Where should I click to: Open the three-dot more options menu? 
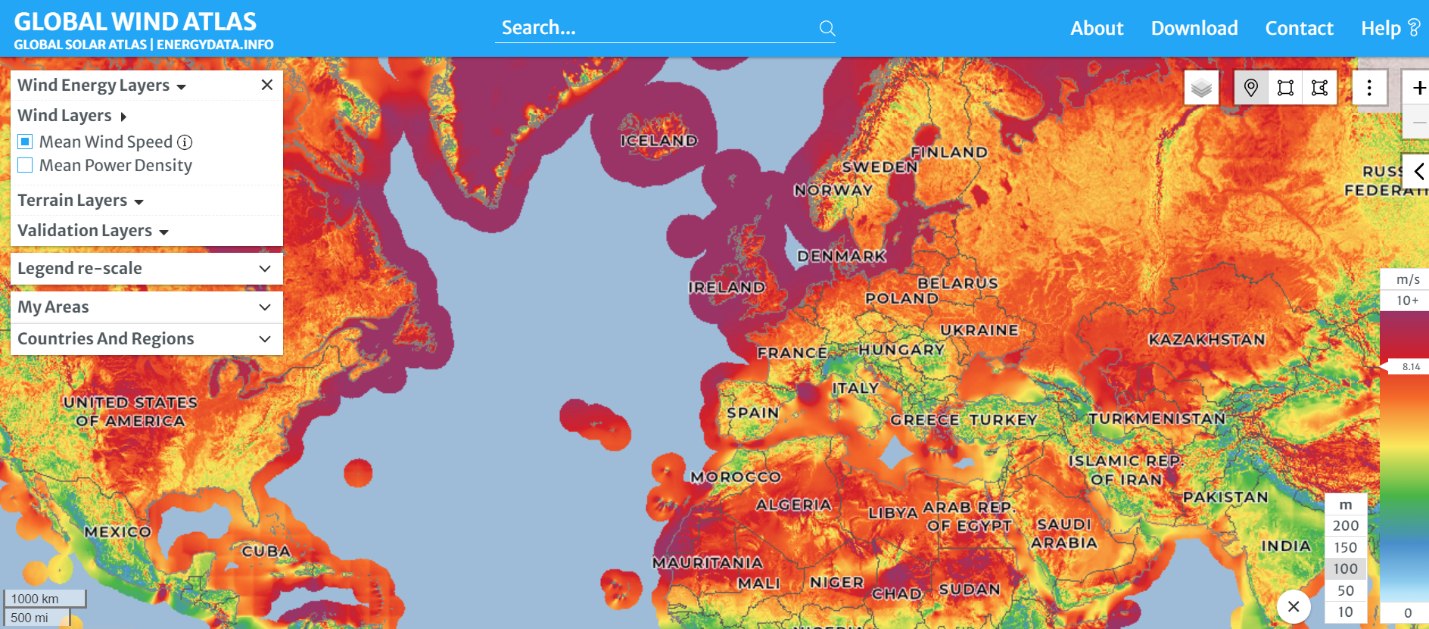coord(1369,89)
